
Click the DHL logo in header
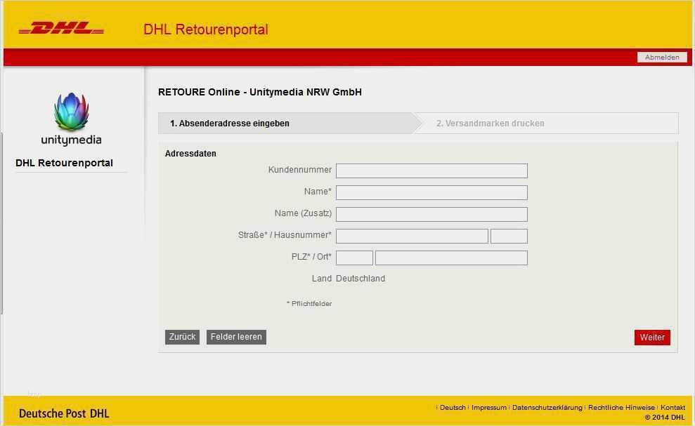coord(61,29)
